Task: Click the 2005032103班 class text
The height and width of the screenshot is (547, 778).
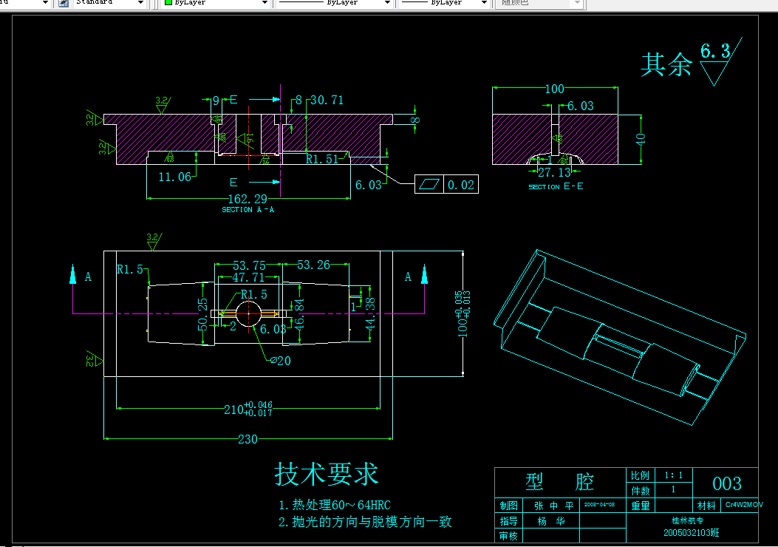Action: click(x=691, y=533)
